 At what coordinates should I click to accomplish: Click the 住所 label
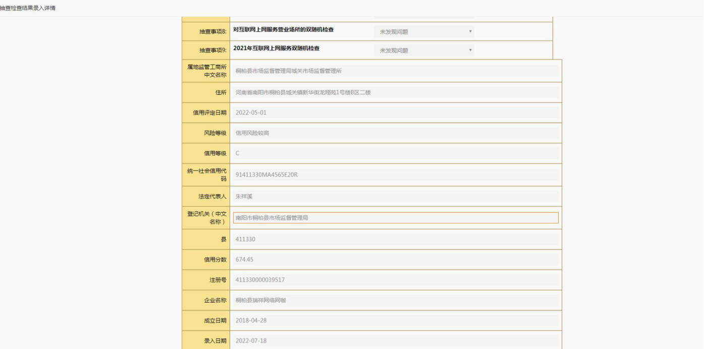pyautogui.click(x=221, y=93)
